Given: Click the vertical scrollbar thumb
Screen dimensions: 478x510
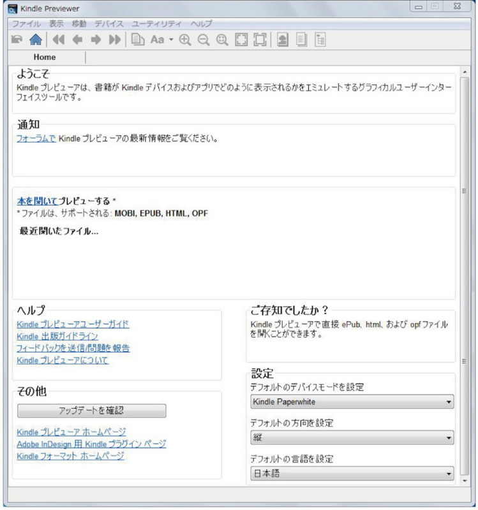Looking at the screenshot, I should 465,276.
